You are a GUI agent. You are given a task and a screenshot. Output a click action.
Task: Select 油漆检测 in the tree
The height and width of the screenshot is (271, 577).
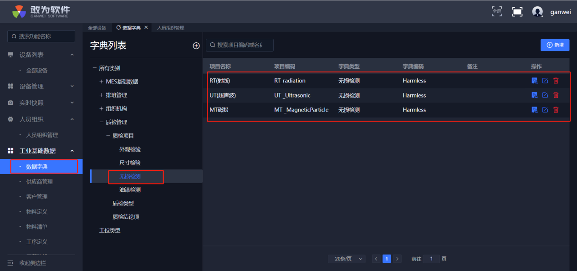[x=130, y=190]
